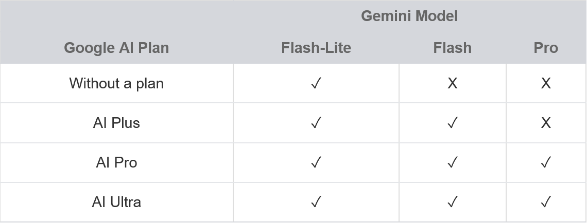Screen dimensions: 587x223
Task: Click the Flash-Lite checkmark in AI Ultra row
Action: 316,202
